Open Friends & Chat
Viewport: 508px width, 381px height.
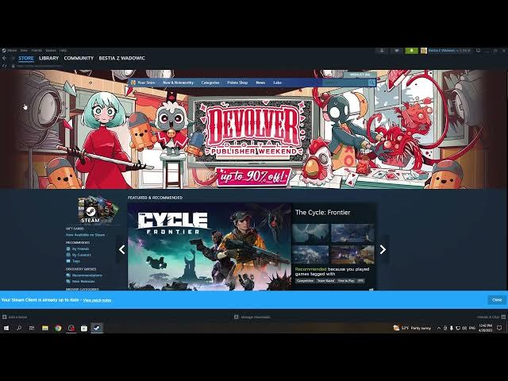coord(491,317)
